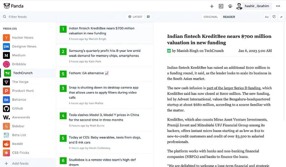286x167 pixels.
Task: Click article date Jan 6, 2023 5:00 AM
Action: point(255,51)
